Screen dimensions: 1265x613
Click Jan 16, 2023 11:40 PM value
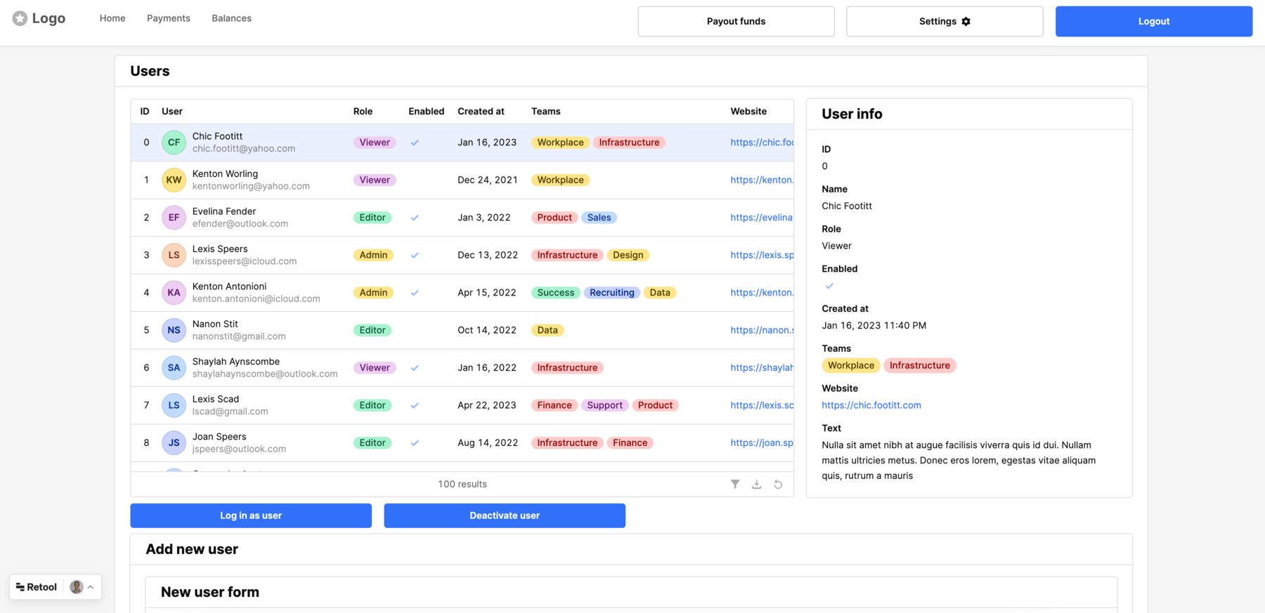874,325
